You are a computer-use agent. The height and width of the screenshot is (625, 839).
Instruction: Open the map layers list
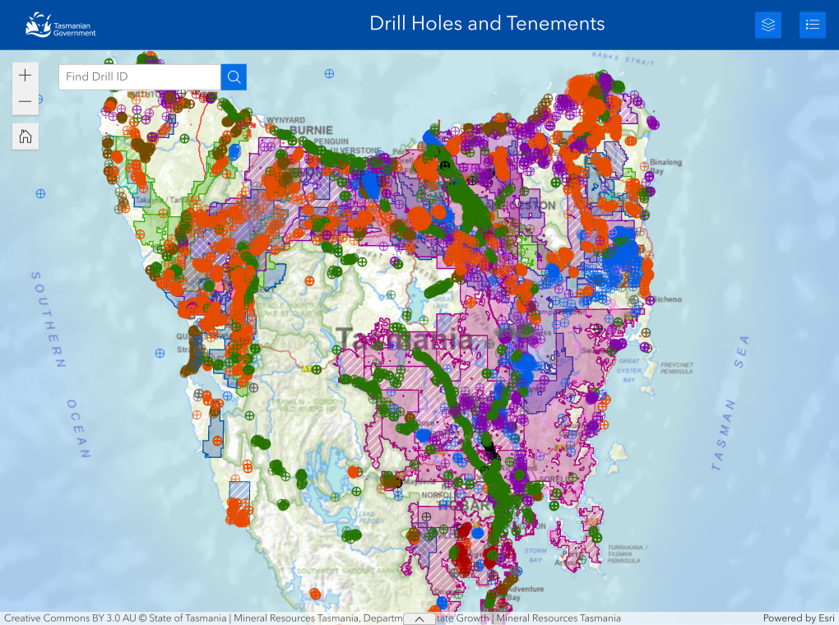(x=768, y=25)
